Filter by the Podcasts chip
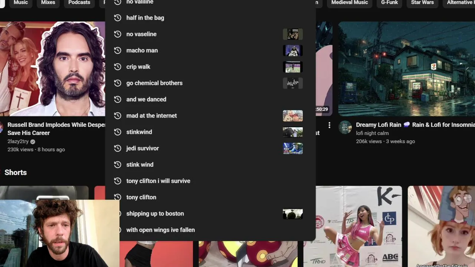The width and height of the screenshot is (475, 267). click(79, 3)
